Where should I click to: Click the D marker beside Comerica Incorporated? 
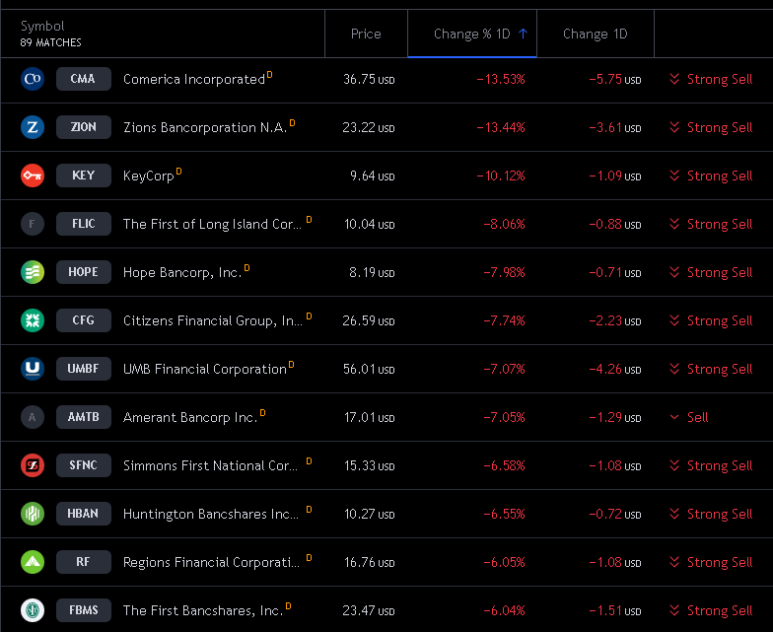pyautogui.click(x=270, y=75)
